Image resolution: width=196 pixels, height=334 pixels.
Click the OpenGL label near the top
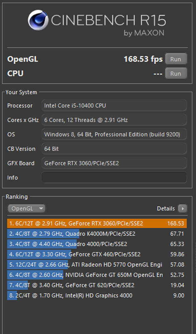point(23,59)
